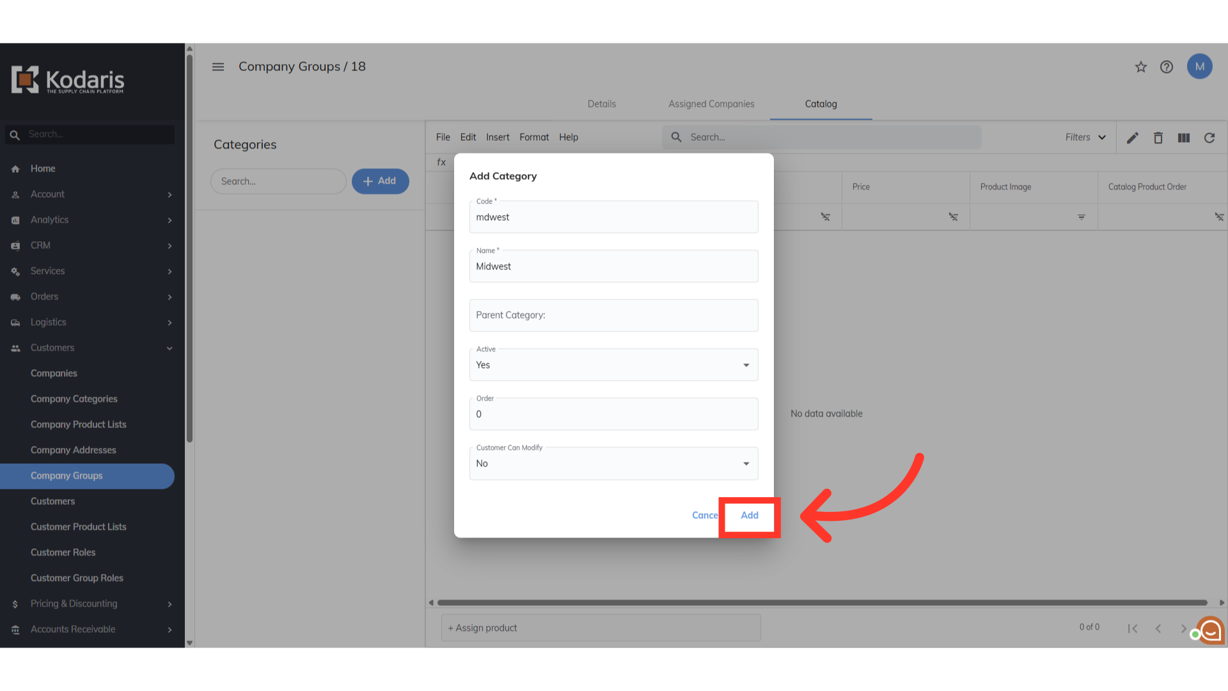Click the trash delete icon
Image resolution: width=1228 pixels, height=691 pixels.
tap(1158, 138)
